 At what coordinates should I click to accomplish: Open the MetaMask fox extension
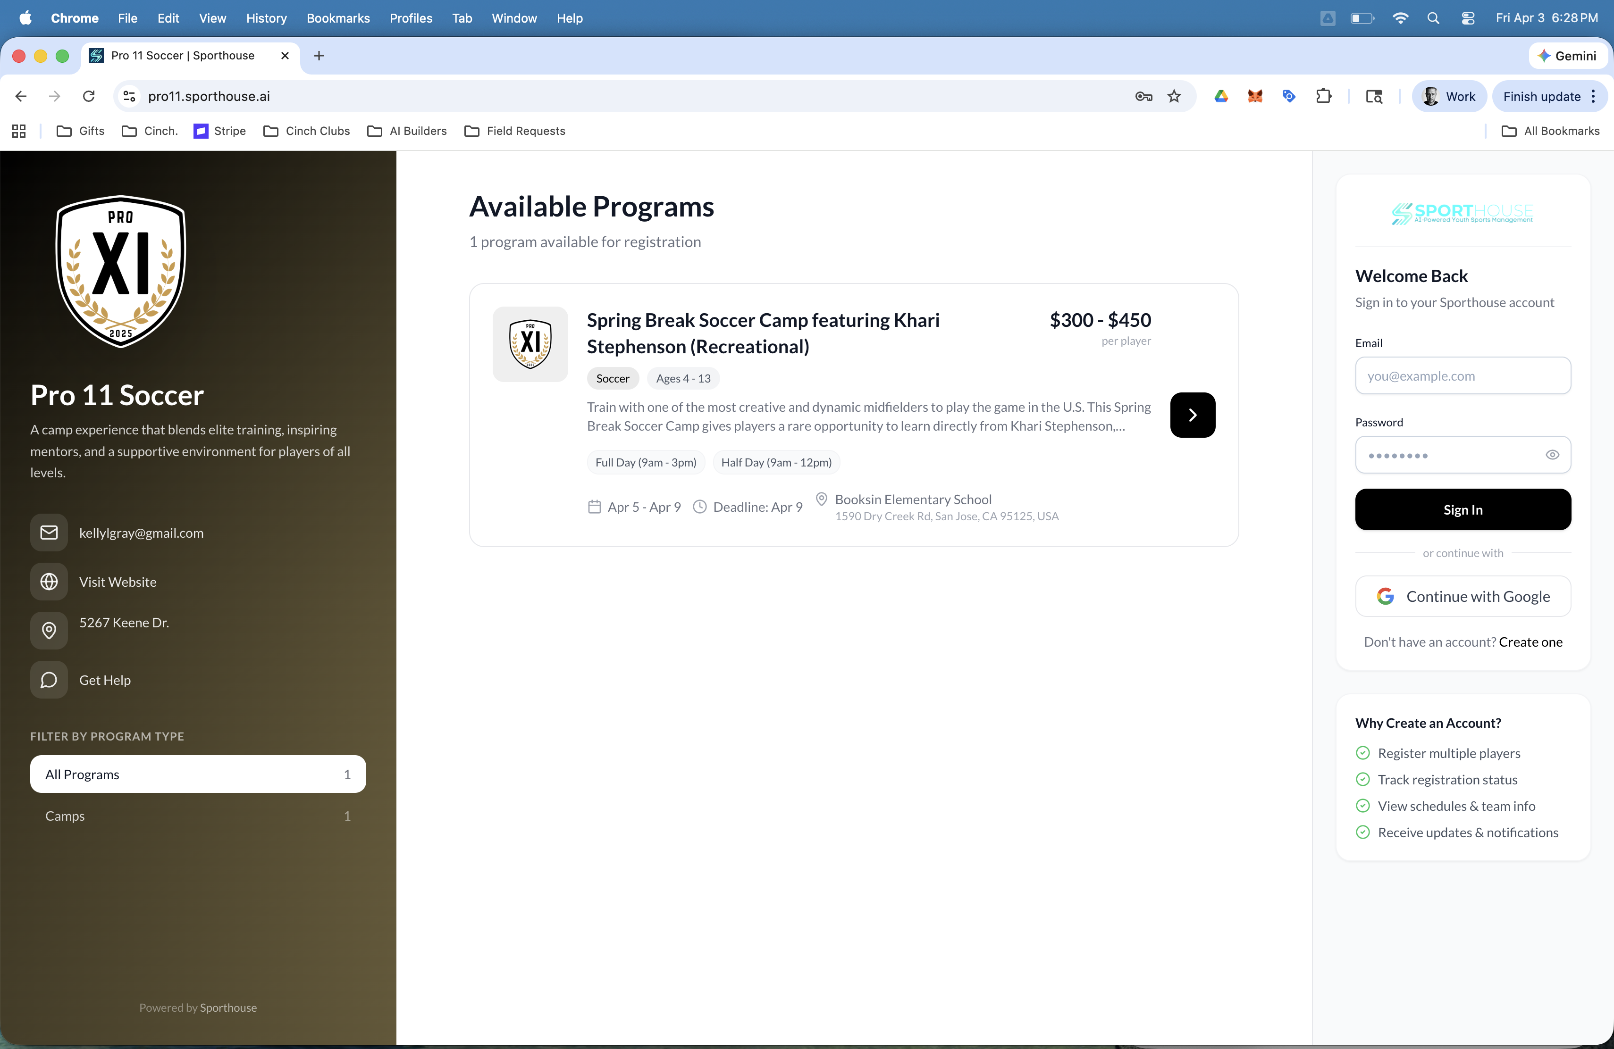[1255, 96]
